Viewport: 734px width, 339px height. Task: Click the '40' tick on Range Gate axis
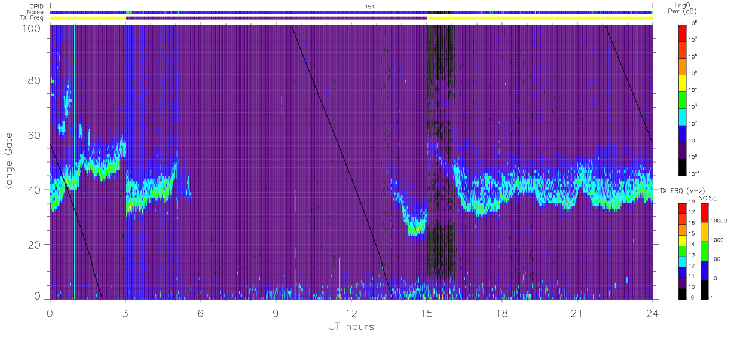click(x=35, y=190)
